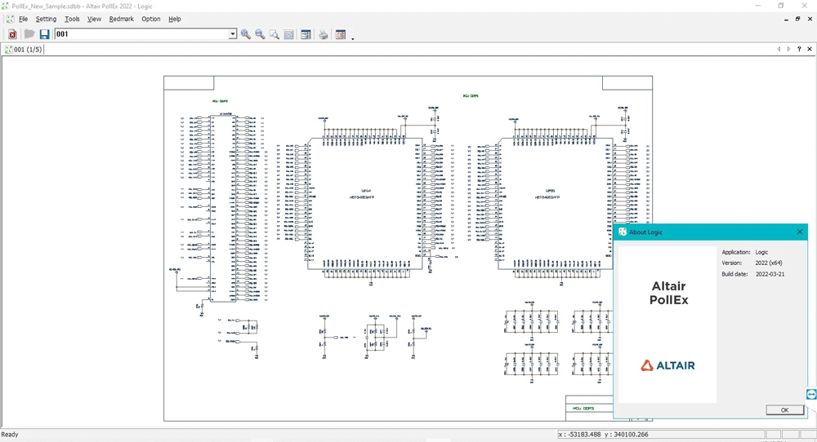Open the toolbar options overflow arrow

353,38
